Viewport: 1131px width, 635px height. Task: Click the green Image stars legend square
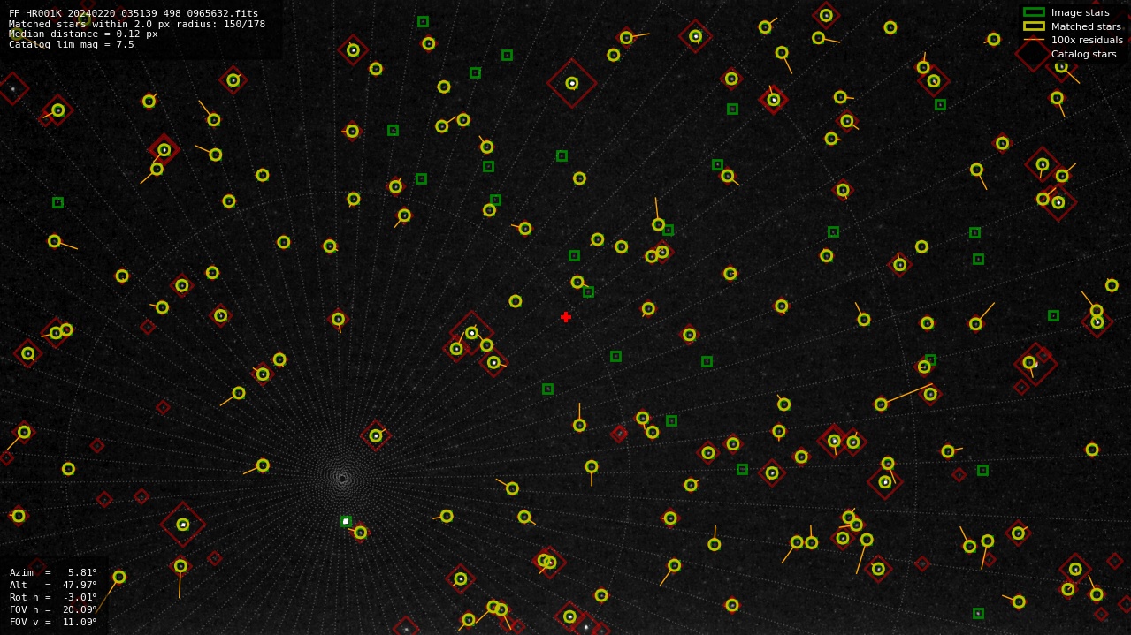(1034, 12)
